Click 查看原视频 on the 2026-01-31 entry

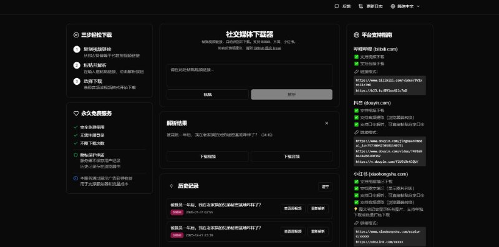[x=293, y=209]
